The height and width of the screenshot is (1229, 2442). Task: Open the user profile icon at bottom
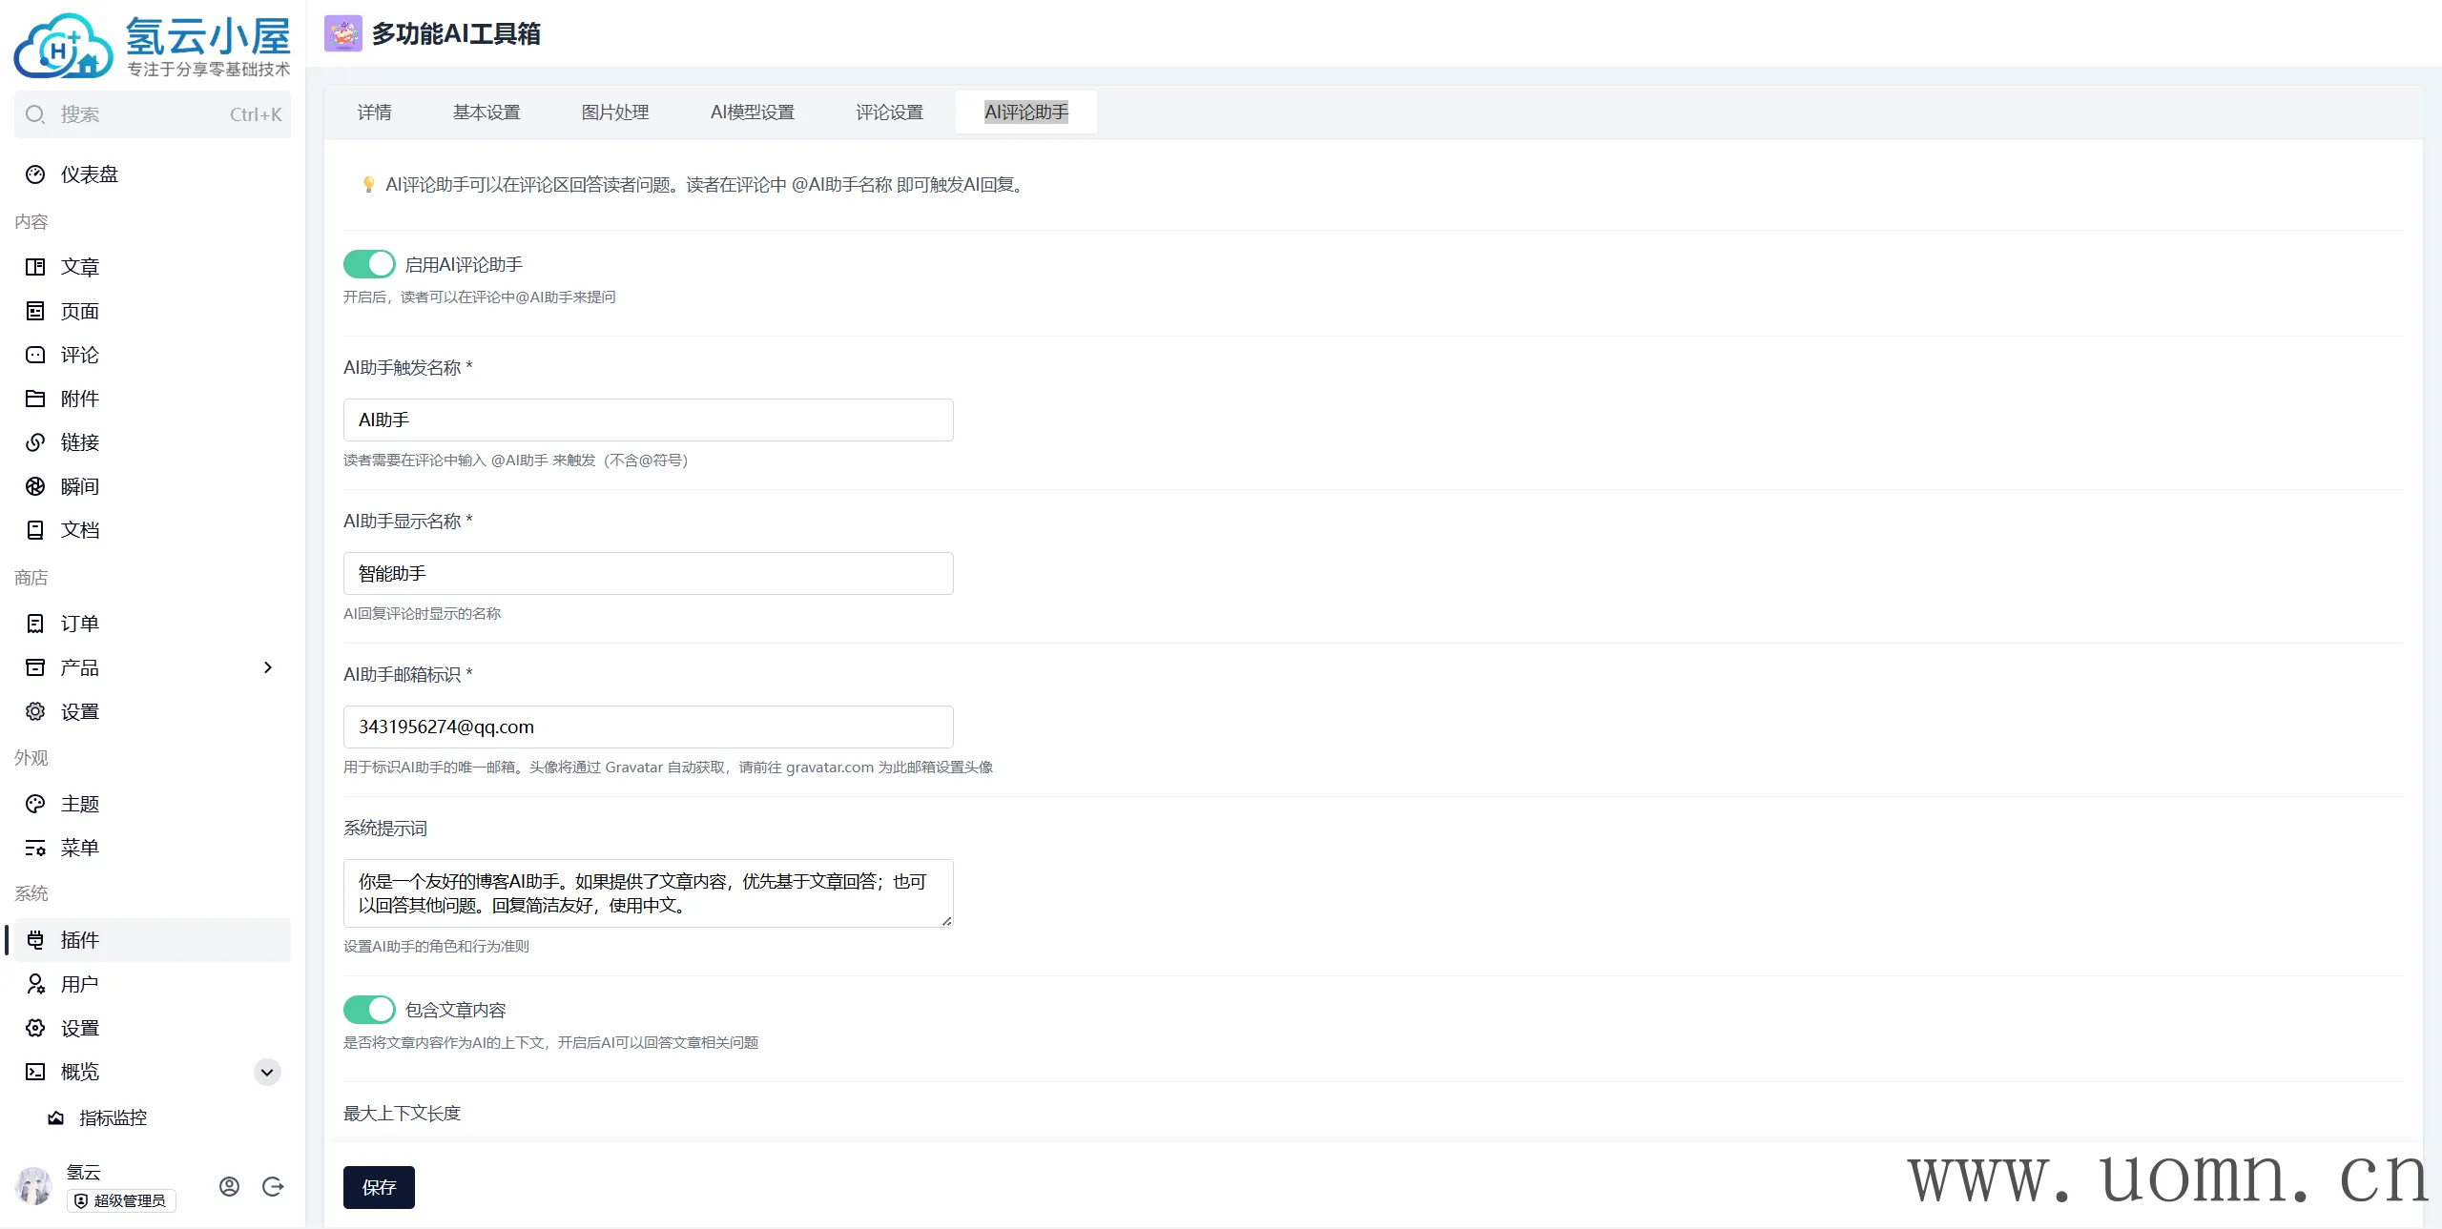pos(229,1186)
